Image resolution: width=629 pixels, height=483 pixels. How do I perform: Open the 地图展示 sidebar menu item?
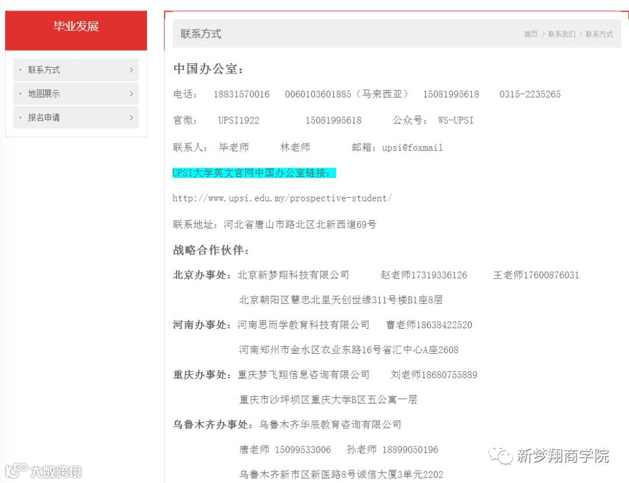pos(76,94)
